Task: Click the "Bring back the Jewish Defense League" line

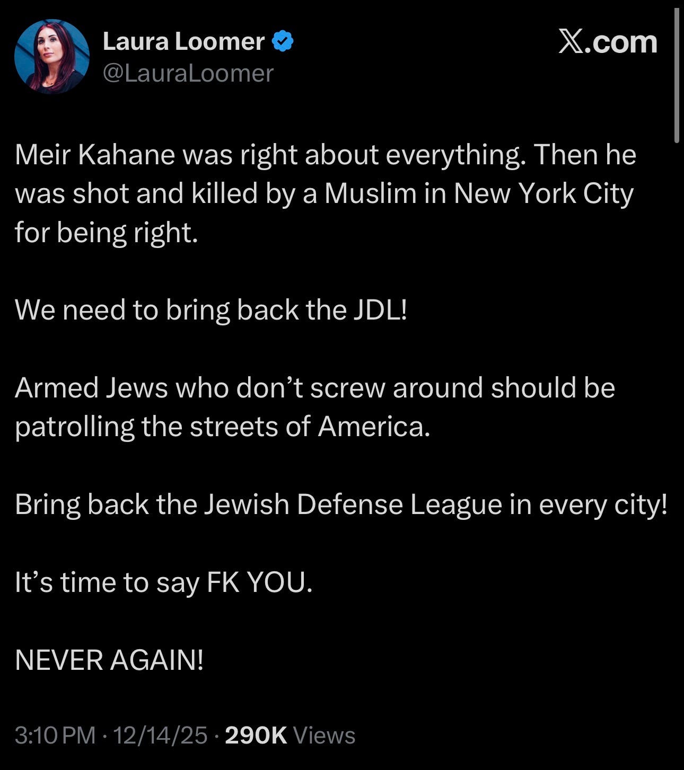Action: point(341,505)
